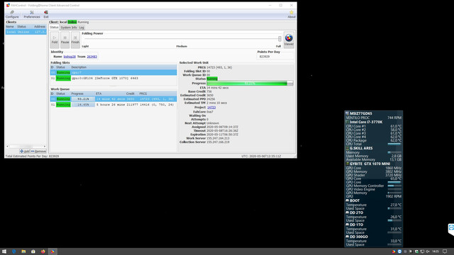Open the team 263483 link
Screen dimensions: 454x255
point(92,57)
